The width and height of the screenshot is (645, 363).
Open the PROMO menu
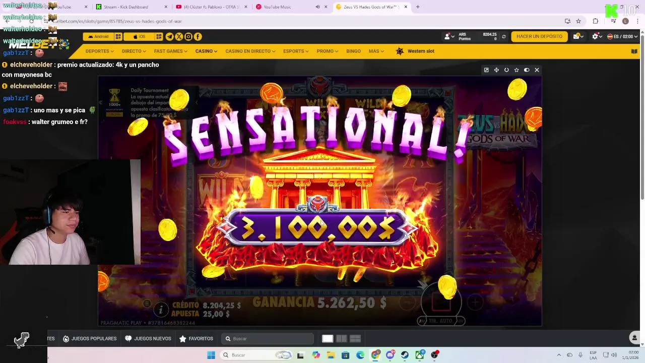[327, 51]
